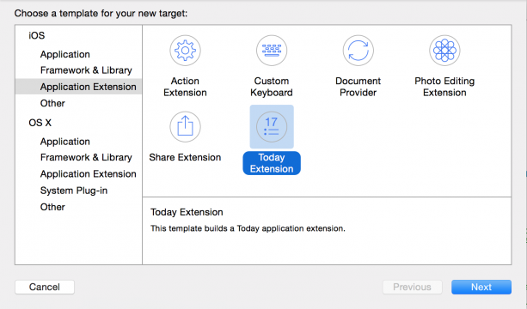Viewport: 527px width, 309px height.
Task: Cancel the new target dialog
Action: (45, 288)
